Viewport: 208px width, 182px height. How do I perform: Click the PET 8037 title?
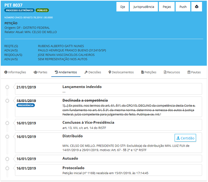tap(13, 5)
